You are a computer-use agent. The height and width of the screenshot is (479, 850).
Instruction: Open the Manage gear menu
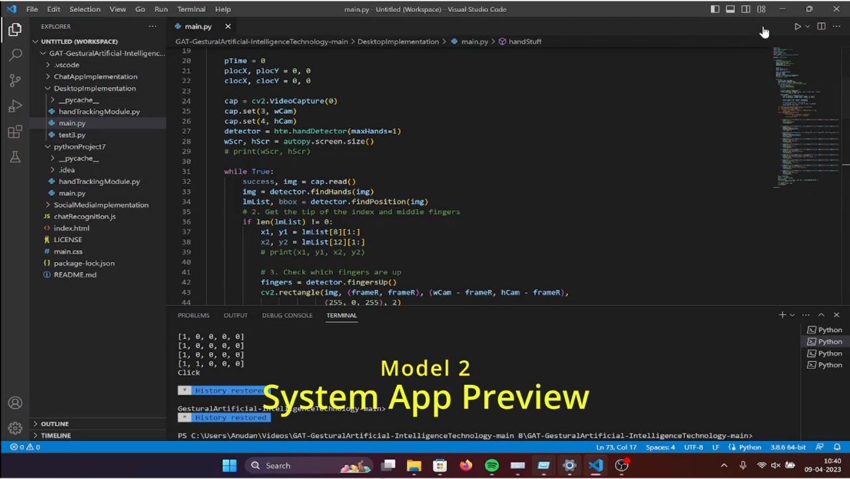click(15, 428)
